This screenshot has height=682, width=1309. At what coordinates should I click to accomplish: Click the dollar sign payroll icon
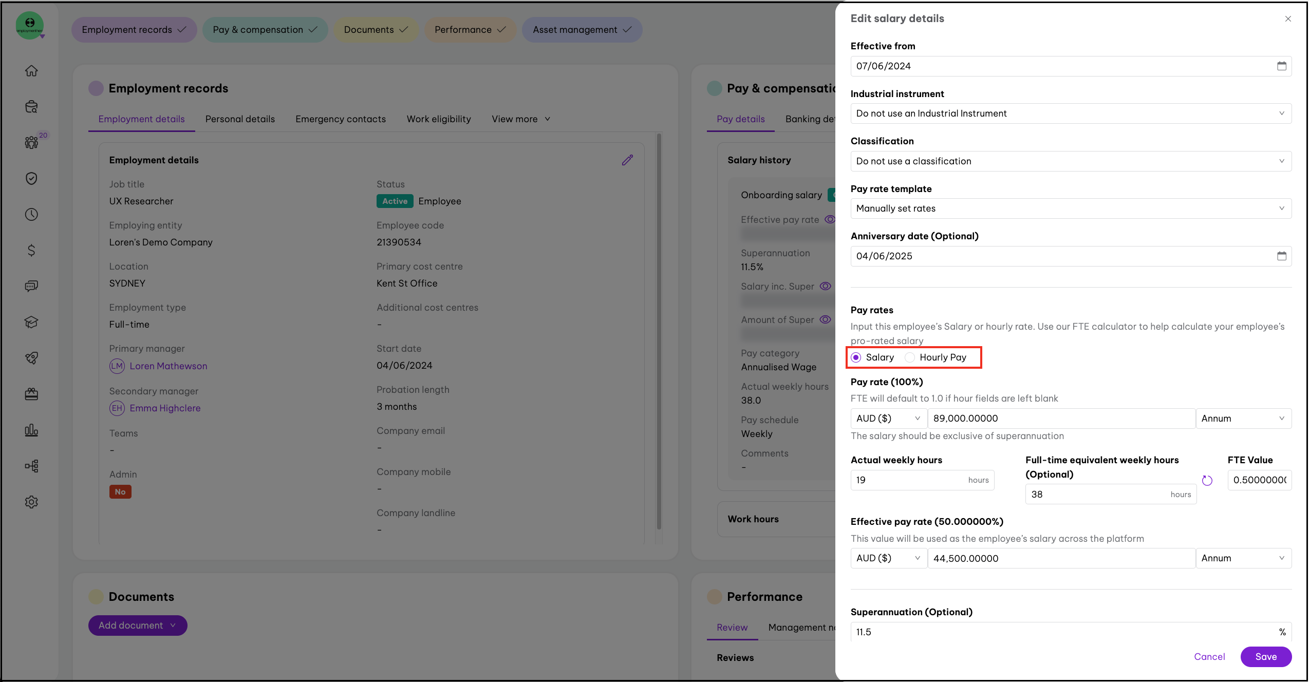[x=31, y=250]
